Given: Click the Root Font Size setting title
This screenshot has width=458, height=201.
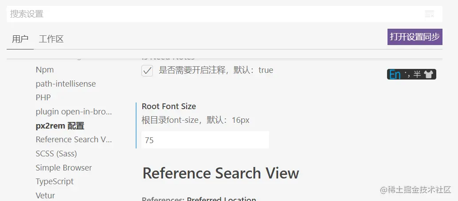Looking at the screenshot, I should pyautogui.click(x=169, y=106).
